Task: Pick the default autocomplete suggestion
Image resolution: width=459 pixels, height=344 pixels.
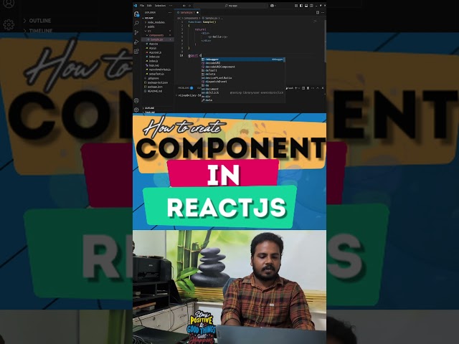Action: [243, 70]
